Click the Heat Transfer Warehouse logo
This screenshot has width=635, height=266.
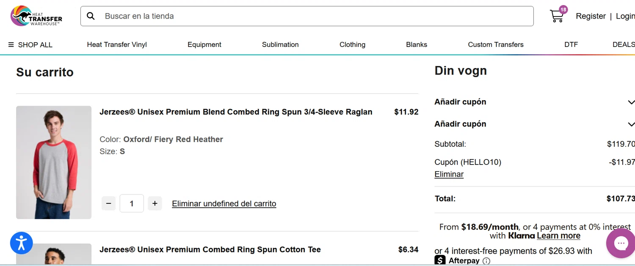point(36,16)
